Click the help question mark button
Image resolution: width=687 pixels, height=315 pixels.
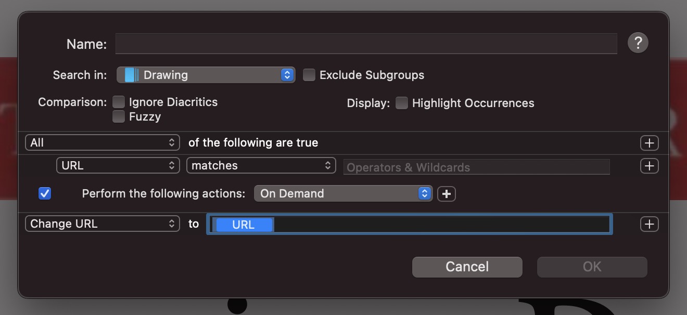click(x=638, y=43)
